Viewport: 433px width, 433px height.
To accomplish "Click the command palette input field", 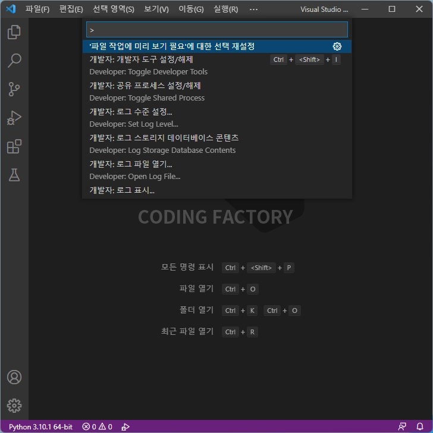I will pyautogui.click(x=216, y=30).
